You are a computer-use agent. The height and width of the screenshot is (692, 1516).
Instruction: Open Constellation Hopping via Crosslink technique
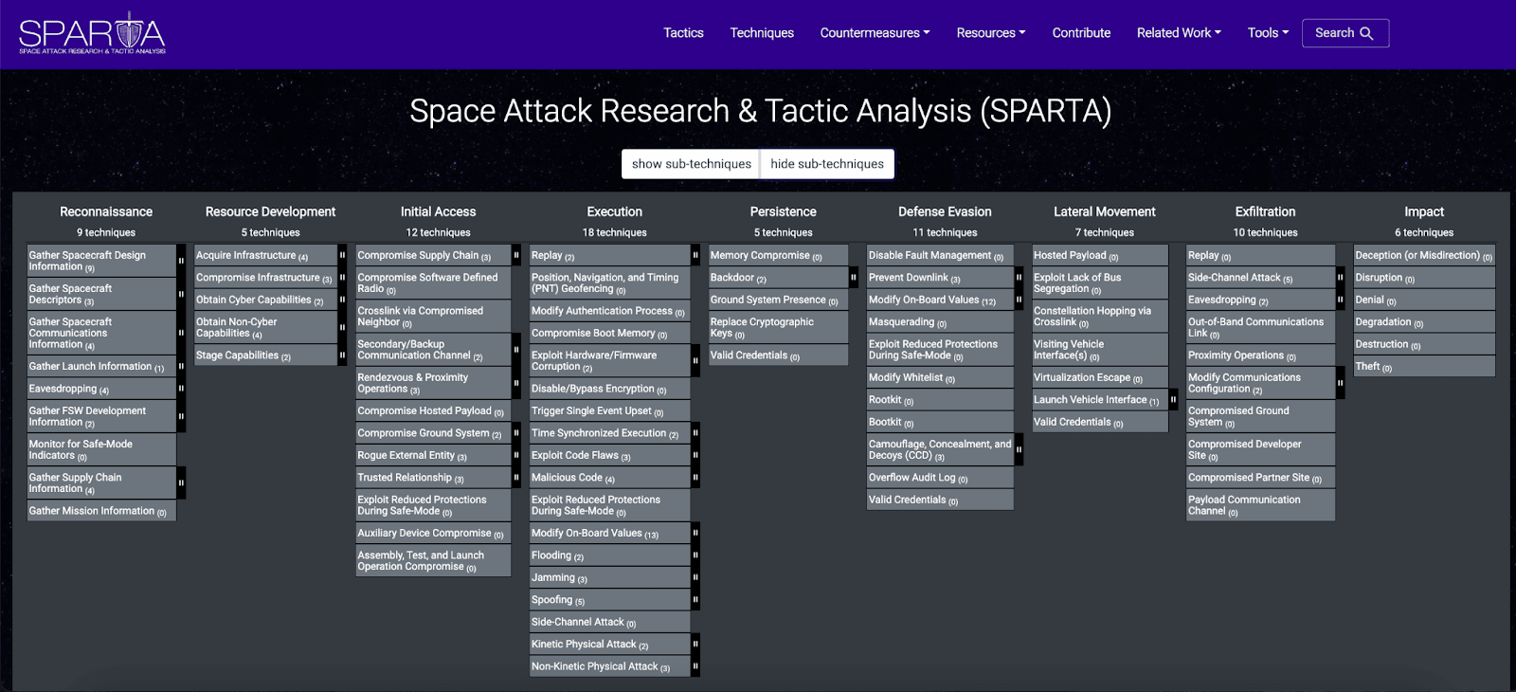[1100, 317]
